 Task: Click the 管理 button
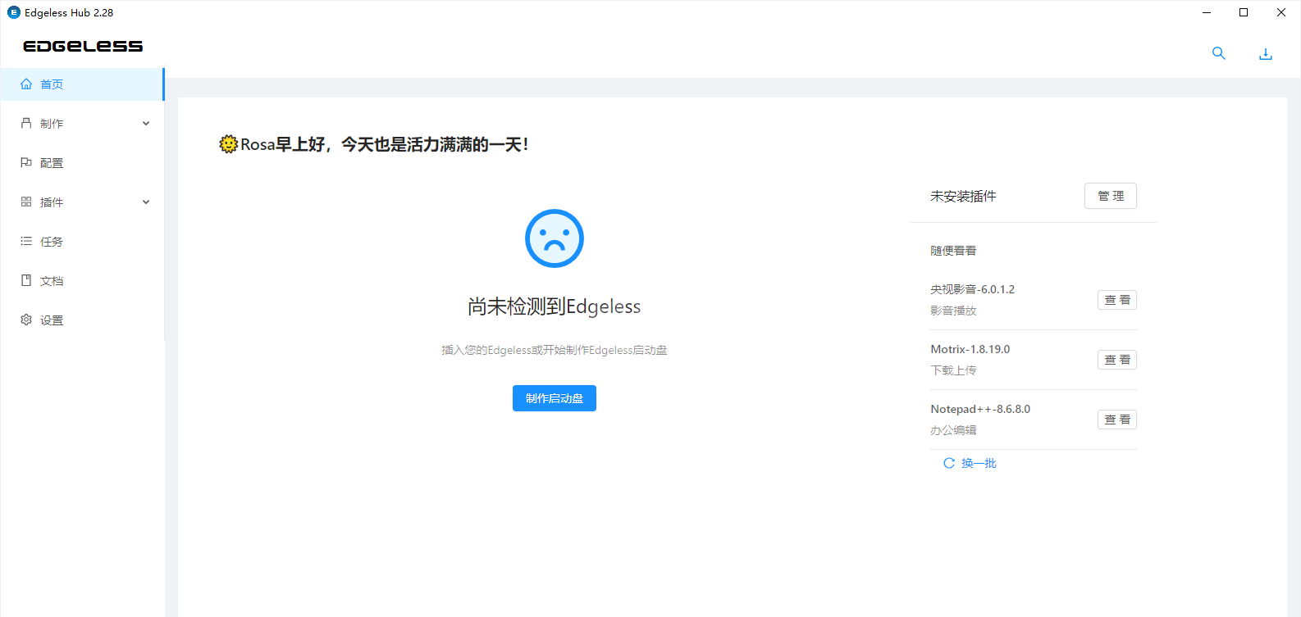tap(1111, 196)
